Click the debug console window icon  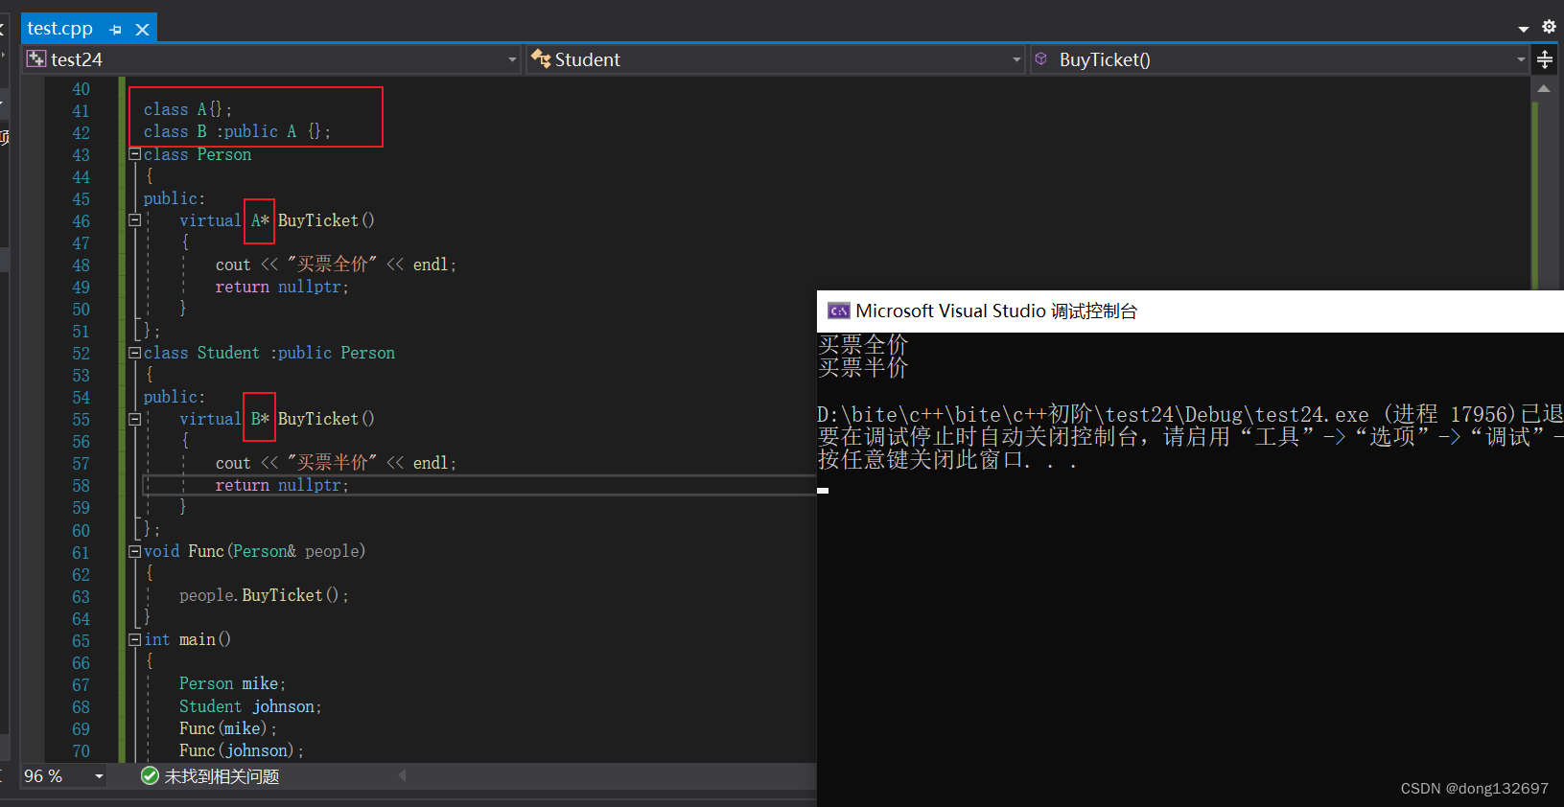coord(839,311)
